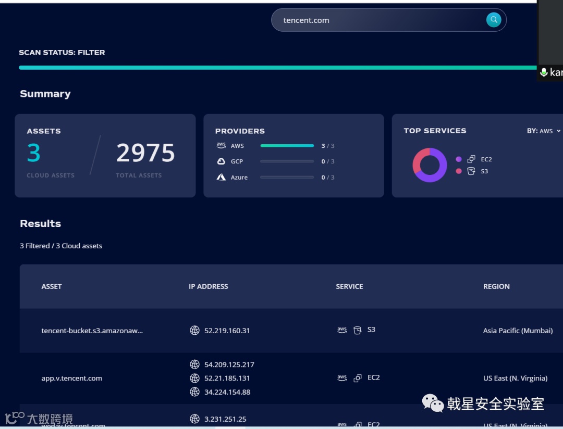The image size is (563, 429).
Task: Click globe icon beside 52.219.160.31
Action: tap(194, 331)
